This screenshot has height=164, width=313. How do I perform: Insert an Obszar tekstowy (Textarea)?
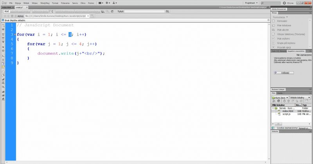click(291, 34)
